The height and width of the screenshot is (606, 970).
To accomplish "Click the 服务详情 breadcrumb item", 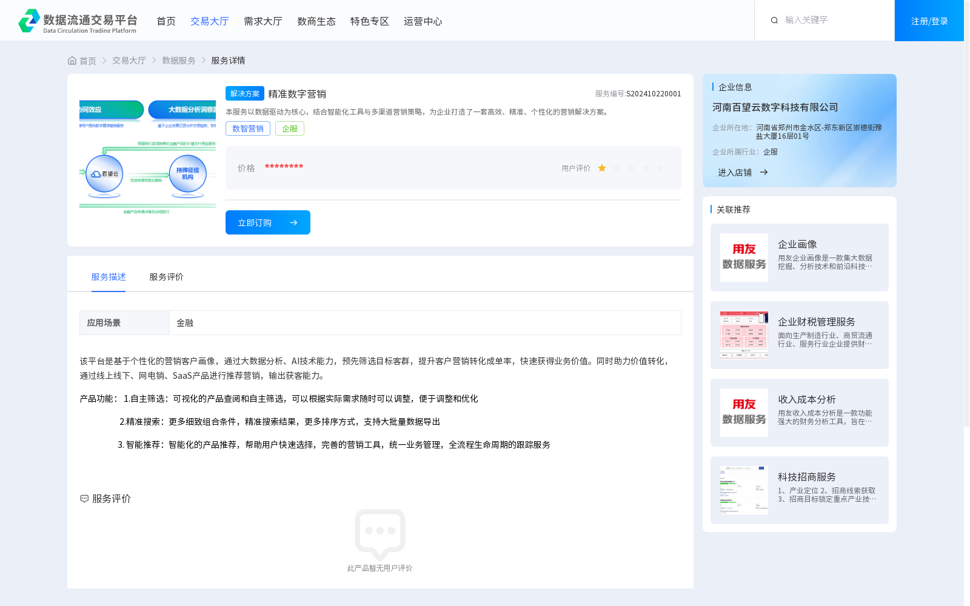I will (228, 61).
